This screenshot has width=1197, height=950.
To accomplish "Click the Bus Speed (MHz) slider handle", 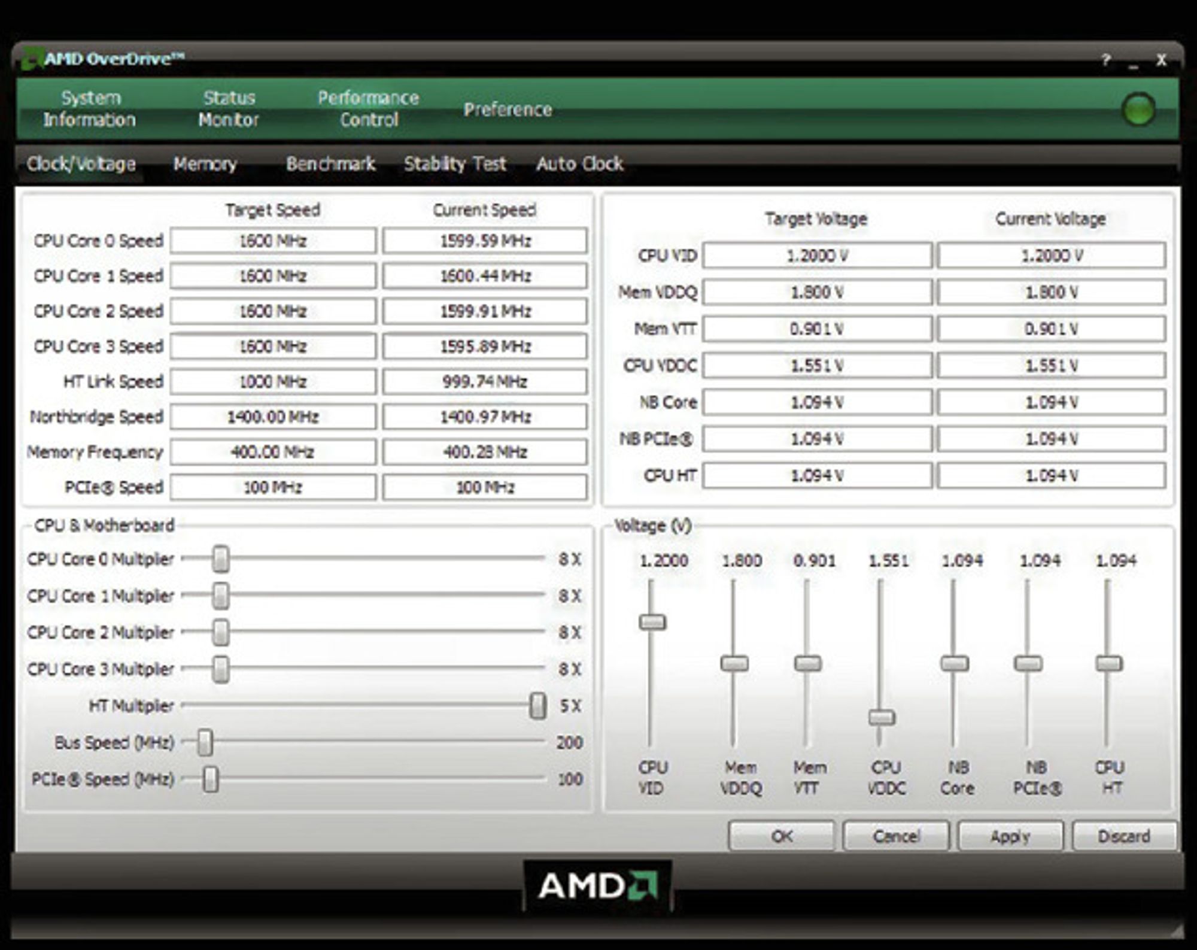I will (205, 742).
